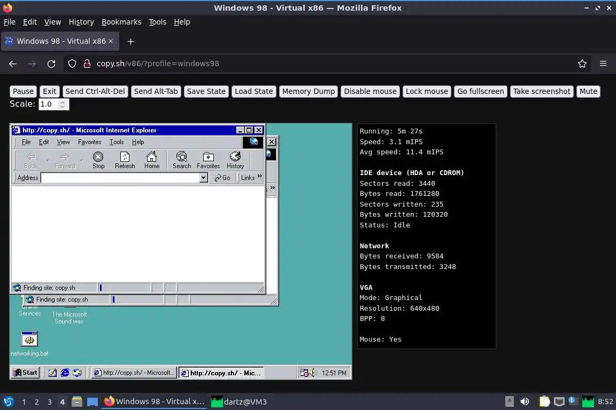Switch to the active copy.sh taskbar button

(221, 373)
